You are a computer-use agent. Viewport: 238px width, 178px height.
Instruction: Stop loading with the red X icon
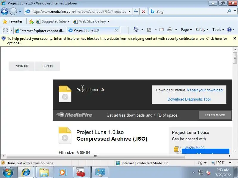pyautogui.click(x=143, y=12)
